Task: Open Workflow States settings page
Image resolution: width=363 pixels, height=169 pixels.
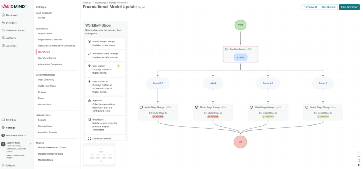Action: (x=47, y=58)
